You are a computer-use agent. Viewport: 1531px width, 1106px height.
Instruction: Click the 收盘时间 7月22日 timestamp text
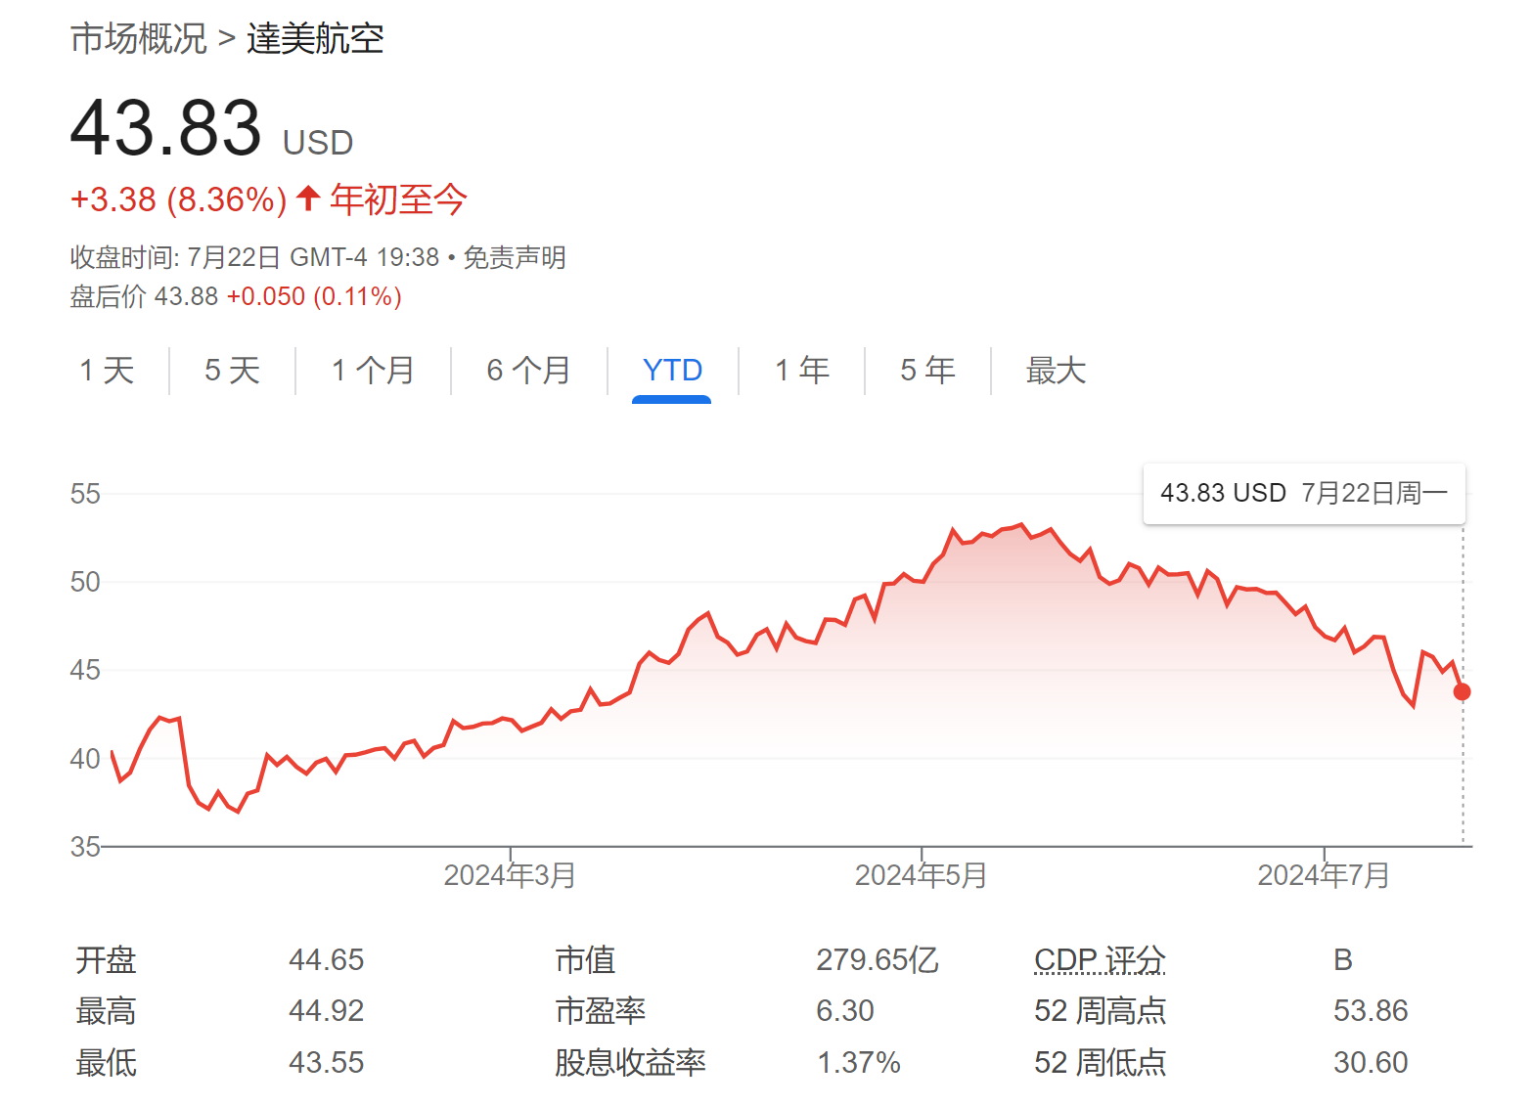[254, 257]
